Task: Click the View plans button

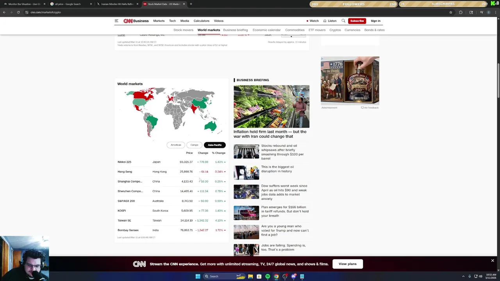Action: point(348,264)
